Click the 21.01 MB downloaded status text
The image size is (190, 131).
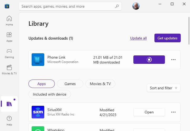108,60
